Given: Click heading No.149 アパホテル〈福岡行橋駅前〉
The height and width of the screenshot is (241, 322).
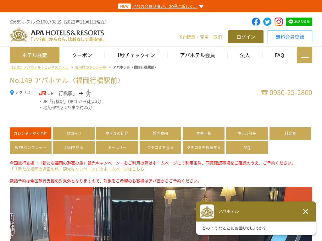Looking at the screenshot, I should point(65,80).
